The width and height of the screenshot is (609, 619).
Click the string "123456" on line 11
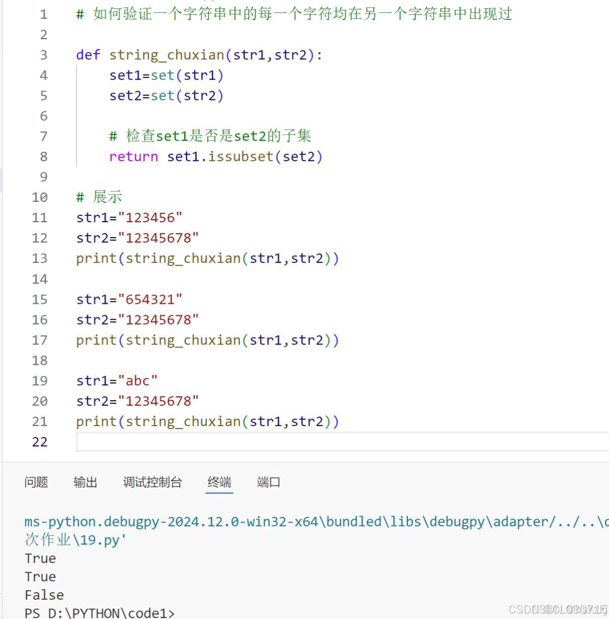pos(150,218)
